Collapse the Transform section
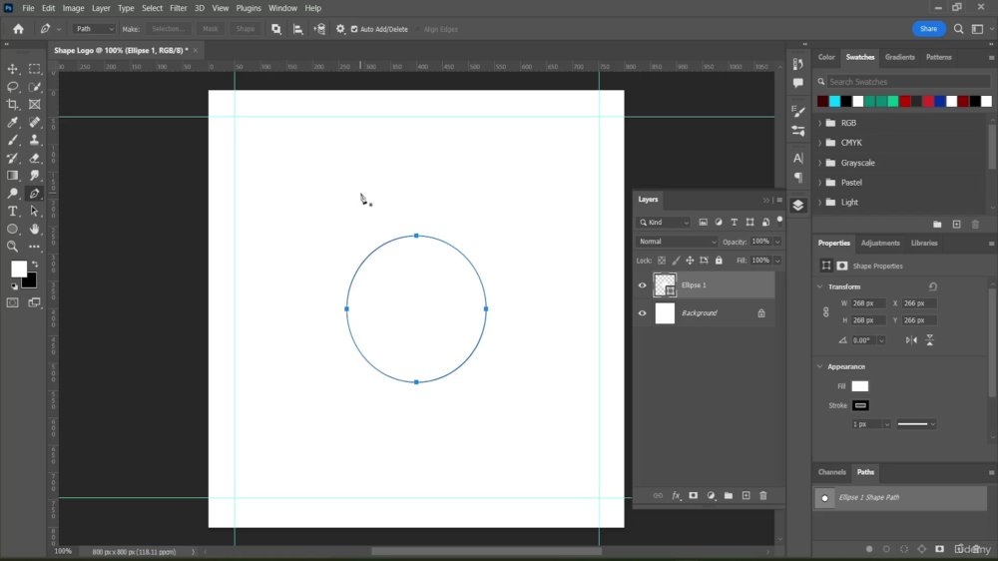 pyautogui.click(x=819, y=286)
